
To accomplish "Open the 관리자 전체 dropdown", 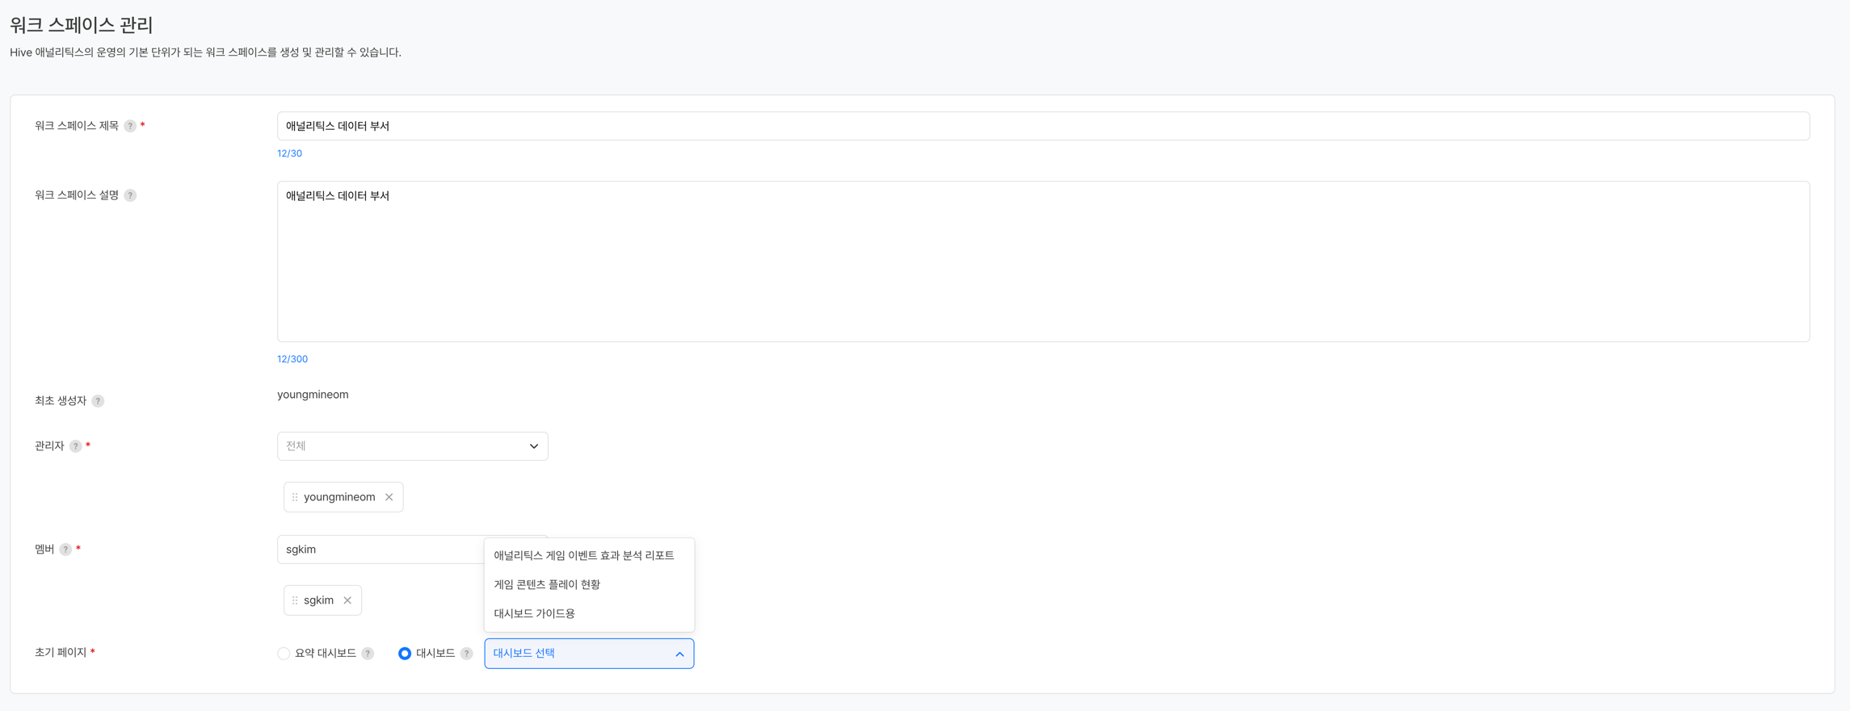I will [412, 446].
